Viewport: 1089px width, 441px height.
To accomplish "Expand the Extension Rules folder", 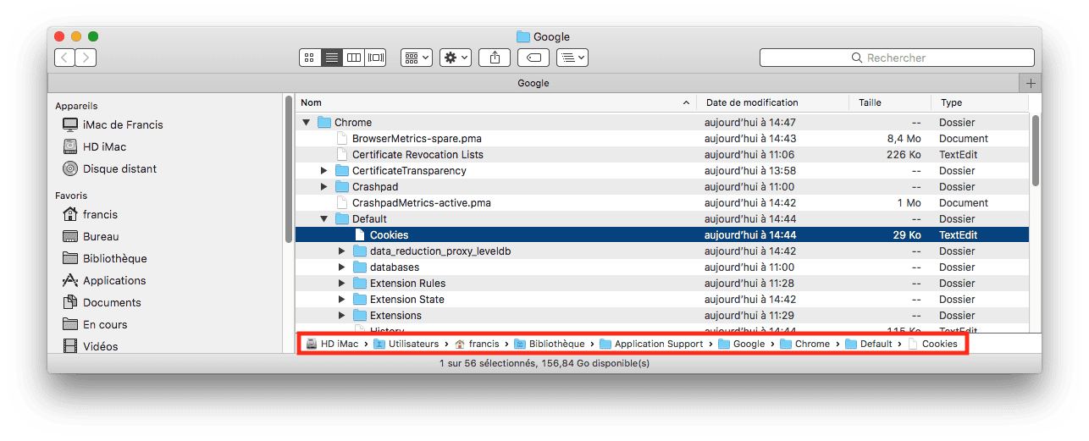I will pos(341,284).
